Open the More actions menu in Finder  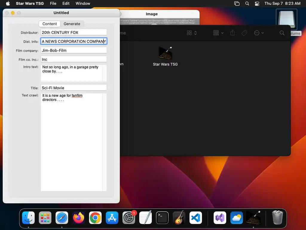259,33
